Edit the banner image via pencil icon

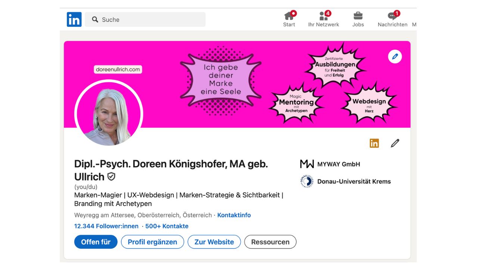395,56
